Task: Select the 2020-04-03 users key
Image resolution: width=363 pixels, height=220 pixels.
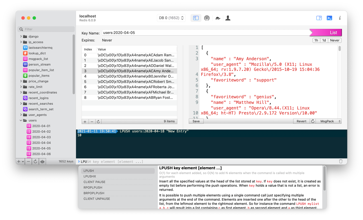Action: [x=41, y=137]
